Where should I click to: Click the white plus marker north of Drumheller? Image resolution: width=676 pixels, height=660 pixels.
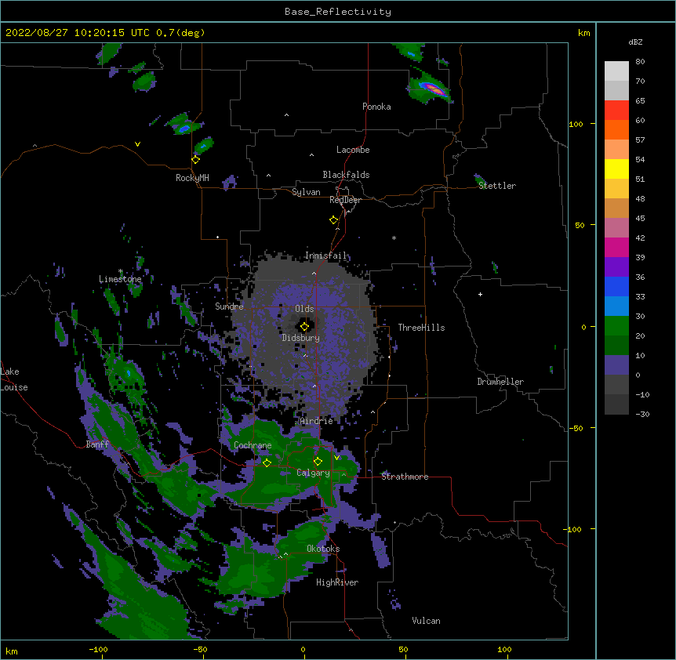pos(480,294)
